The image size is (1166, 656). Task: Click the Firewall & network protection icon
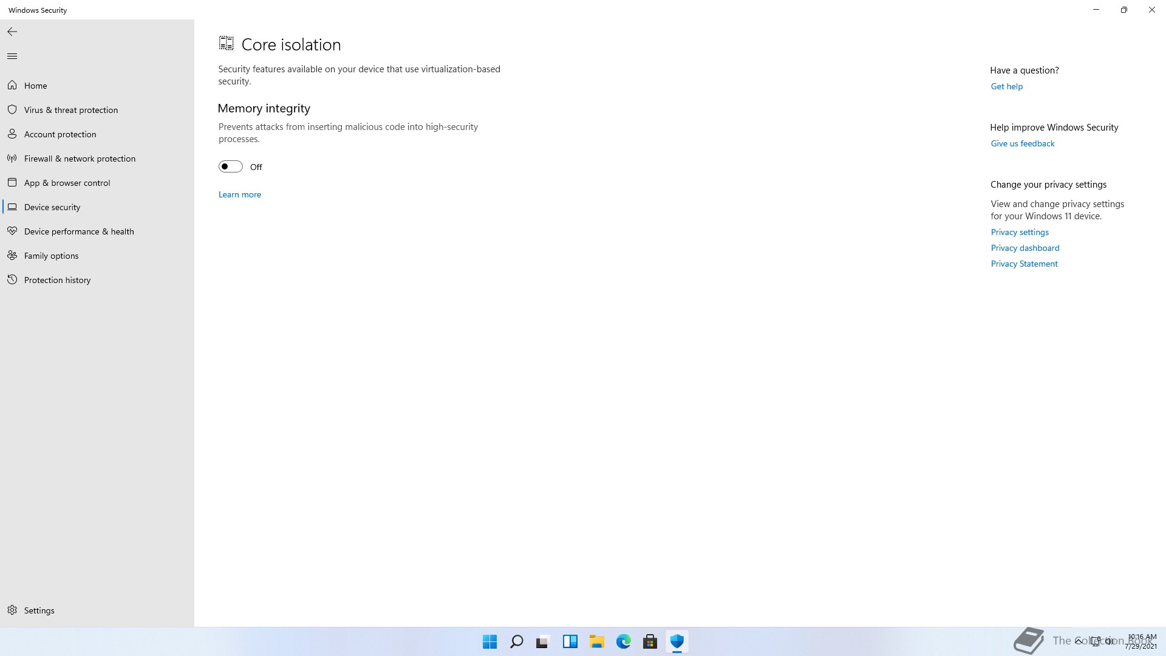pyautogui.click(x=12, y=158)
